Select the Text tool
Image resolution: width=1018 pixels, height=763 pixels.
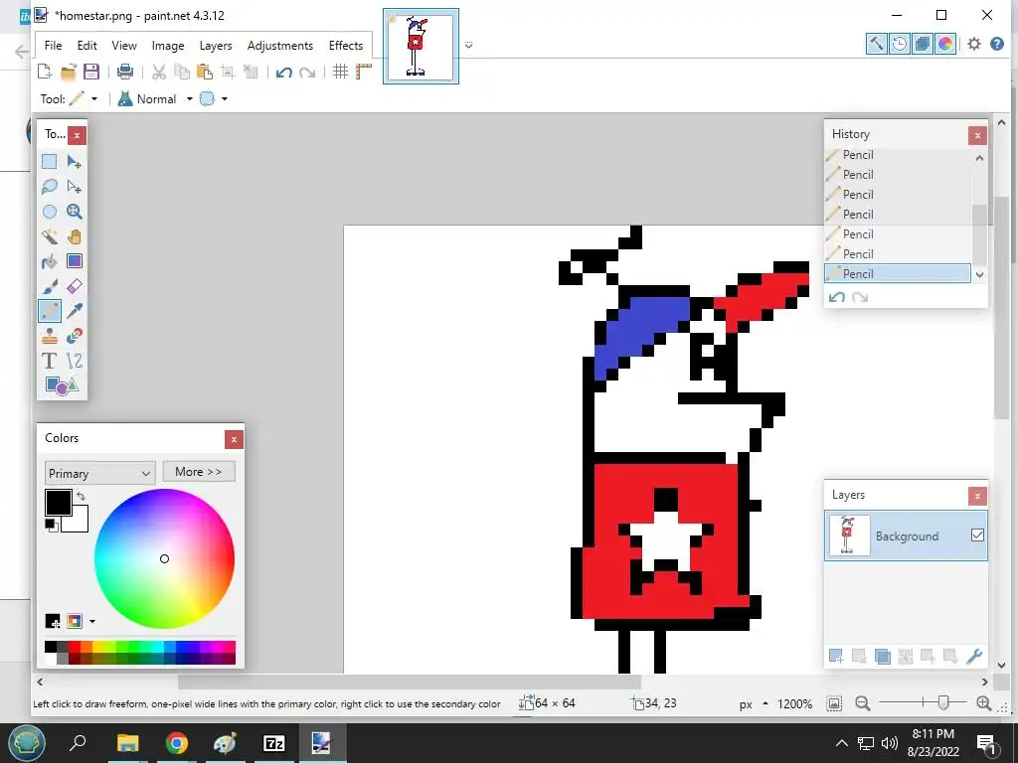tap(50, 361)
